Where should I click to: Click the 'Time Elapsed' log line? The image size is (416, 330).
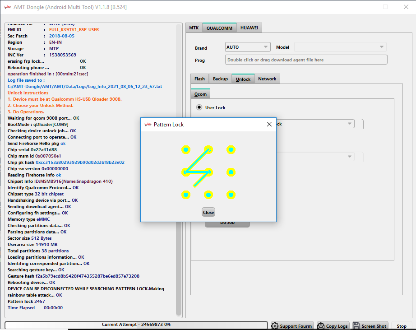click(x=35, y=308)
